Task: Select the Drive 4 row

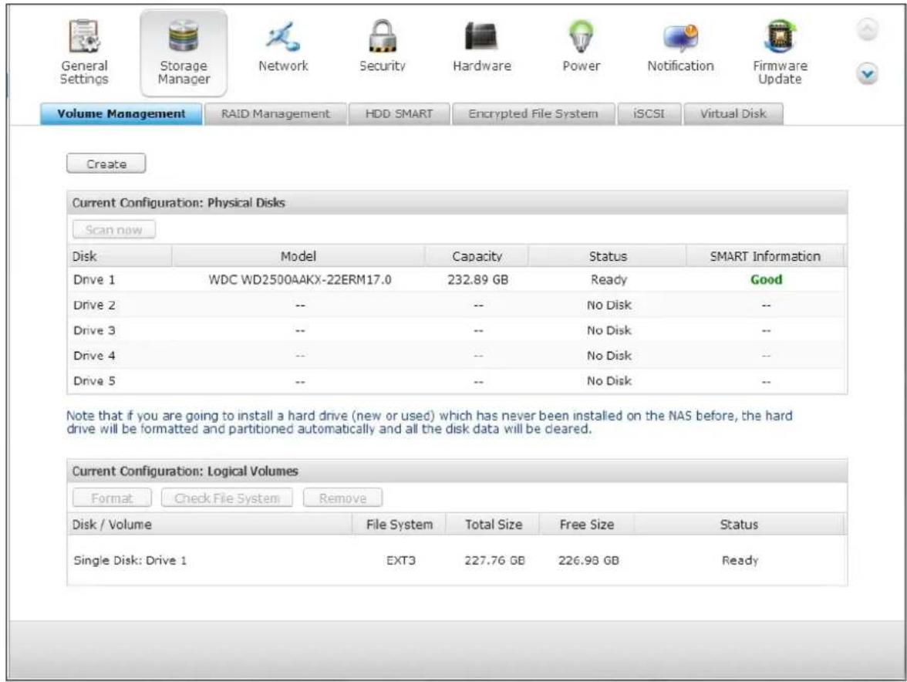Action: tap(457, 356)
